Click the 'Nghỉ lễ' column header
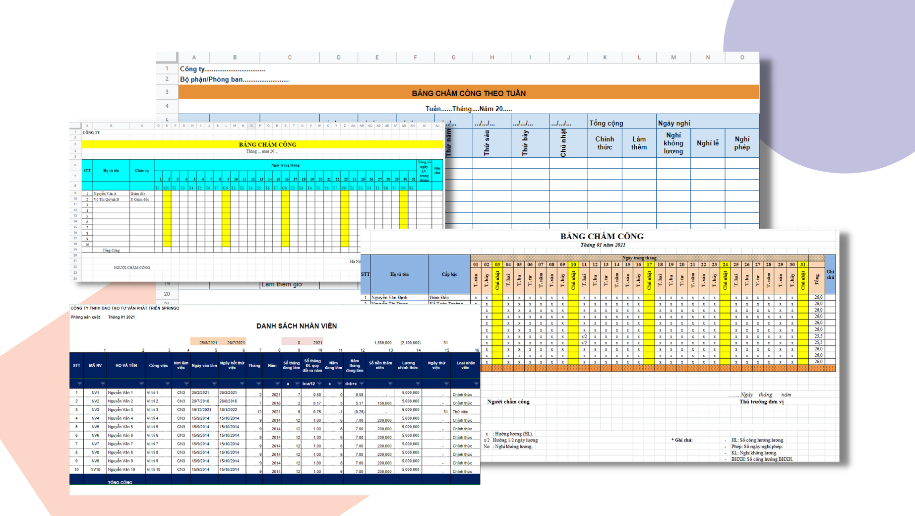 [708, 143]
